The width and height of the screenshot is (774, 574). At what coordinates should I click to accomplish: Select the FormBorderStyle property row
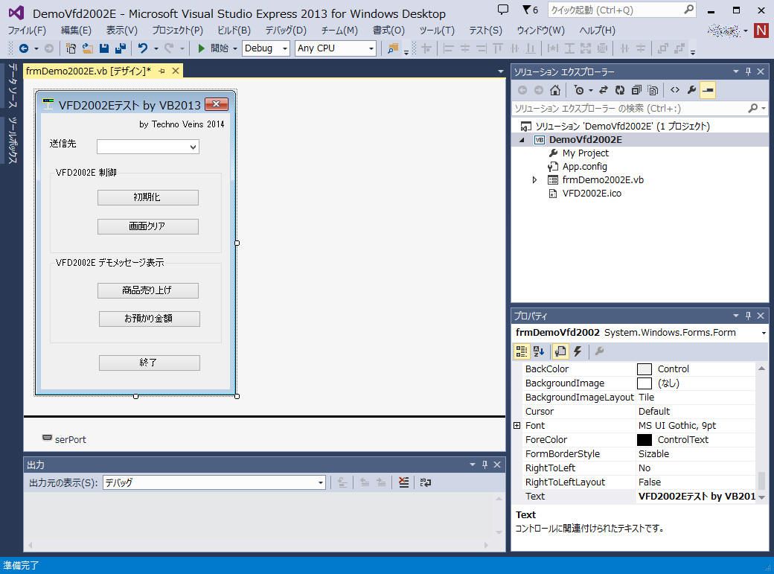coord(639,454)
